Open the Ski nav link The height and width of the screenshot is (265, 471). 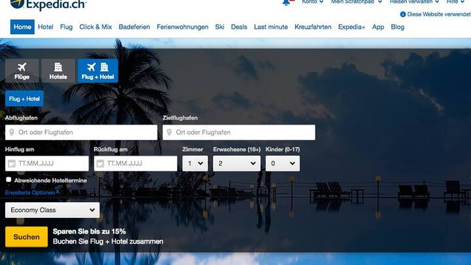pos(220,27)
